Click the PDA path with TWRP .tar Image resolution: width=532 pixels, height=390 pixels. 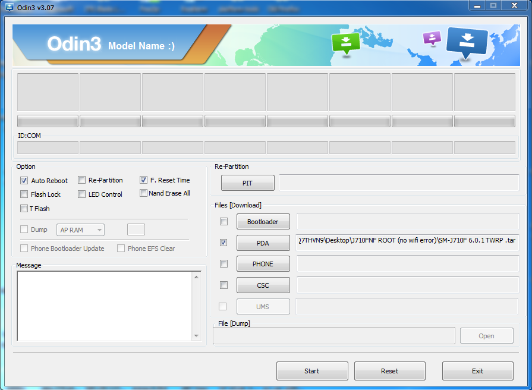(407, 243)
